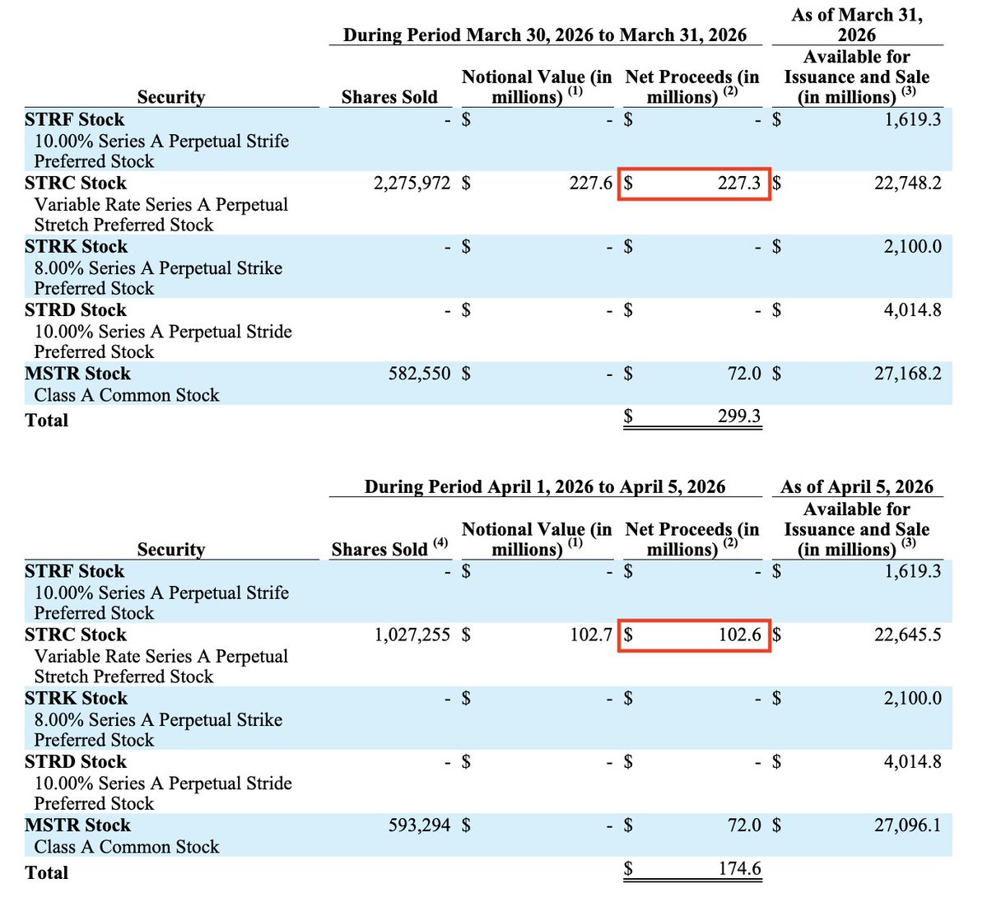Select 'As of April 5, 2026' heading
The image size is (987, 902).
(x=857, y=486)
